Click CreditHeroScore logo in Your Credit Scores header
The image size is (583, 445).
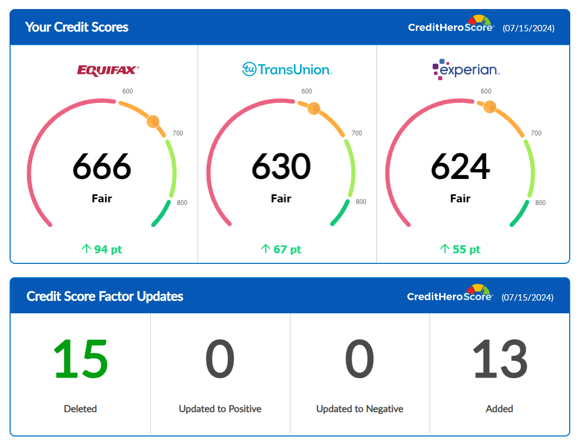[451, 24]
